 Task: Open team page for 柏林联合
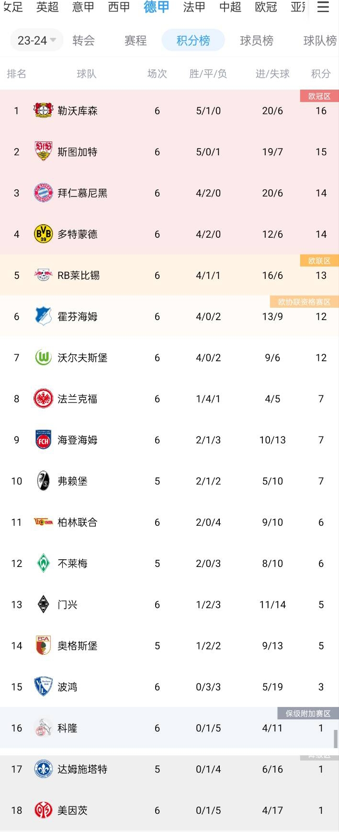(x=78, y=522)
